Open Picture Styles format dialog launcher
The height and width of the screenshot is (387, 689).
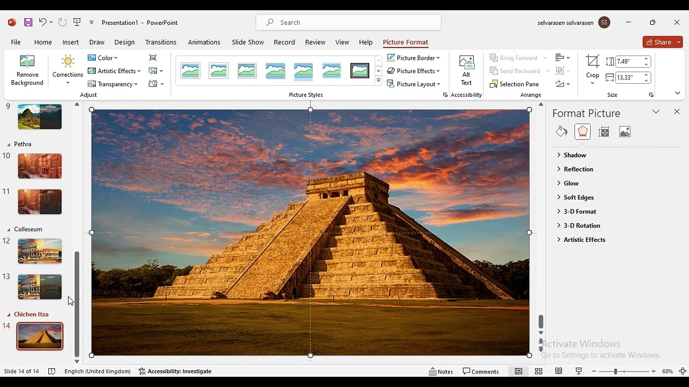click(445, 95)
